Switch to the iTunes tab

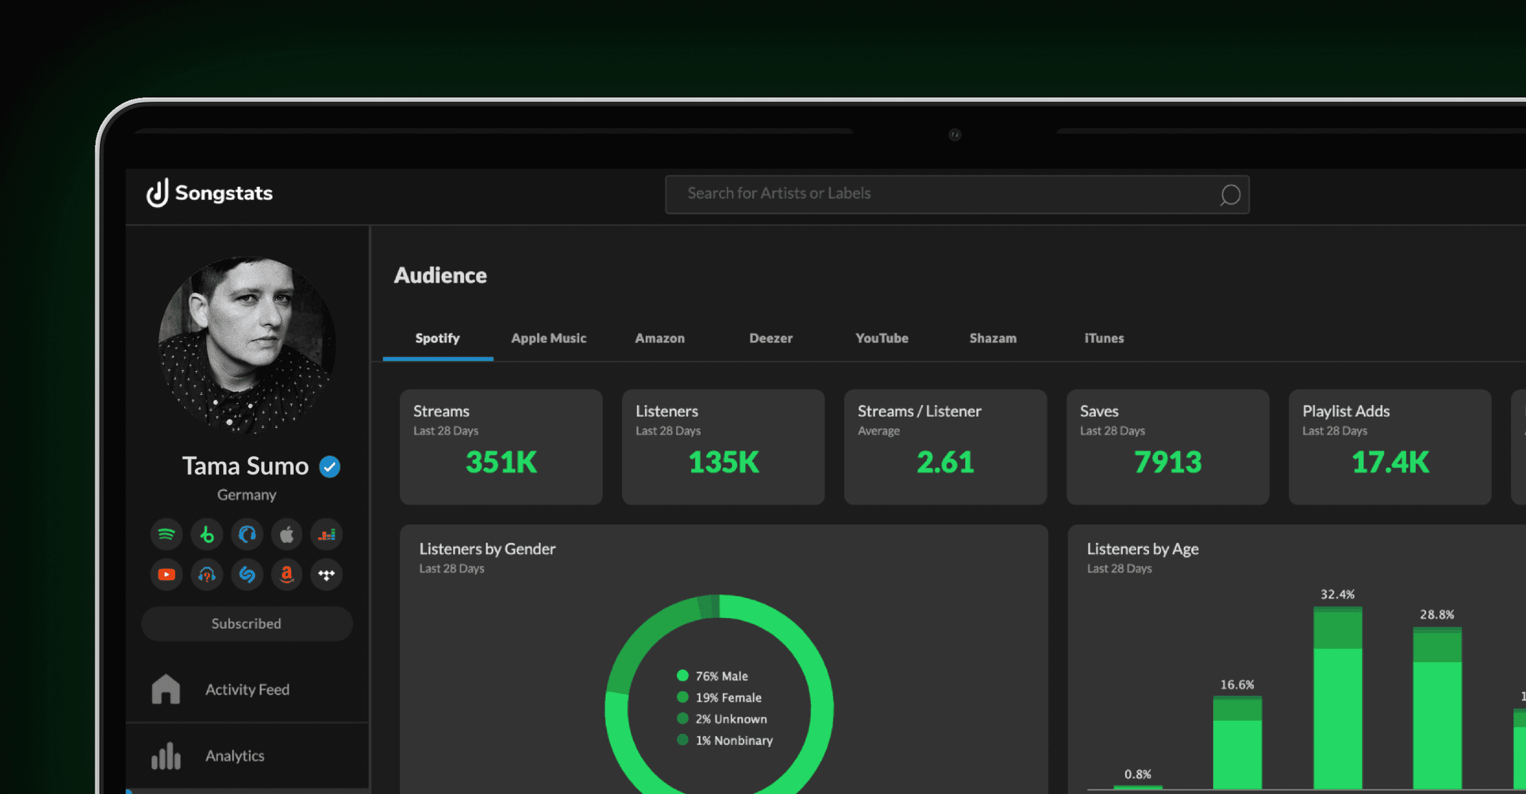[x=1103, y=338]
